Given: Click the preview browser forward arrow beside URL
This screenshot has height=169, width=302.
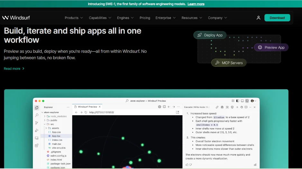Looking at the screenshot, I should (x=81, y=112).
